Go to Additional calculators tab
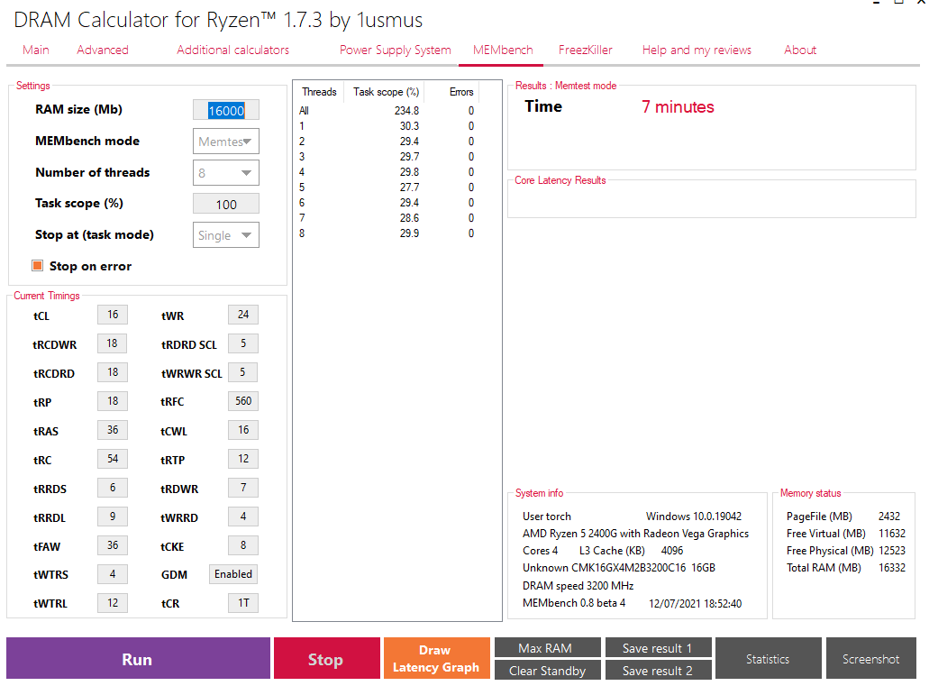929x695 pixels. click(232, 50)
